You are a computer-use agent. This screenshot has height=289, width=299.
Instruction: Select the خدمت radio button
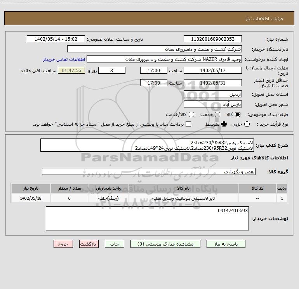[217, 114]
